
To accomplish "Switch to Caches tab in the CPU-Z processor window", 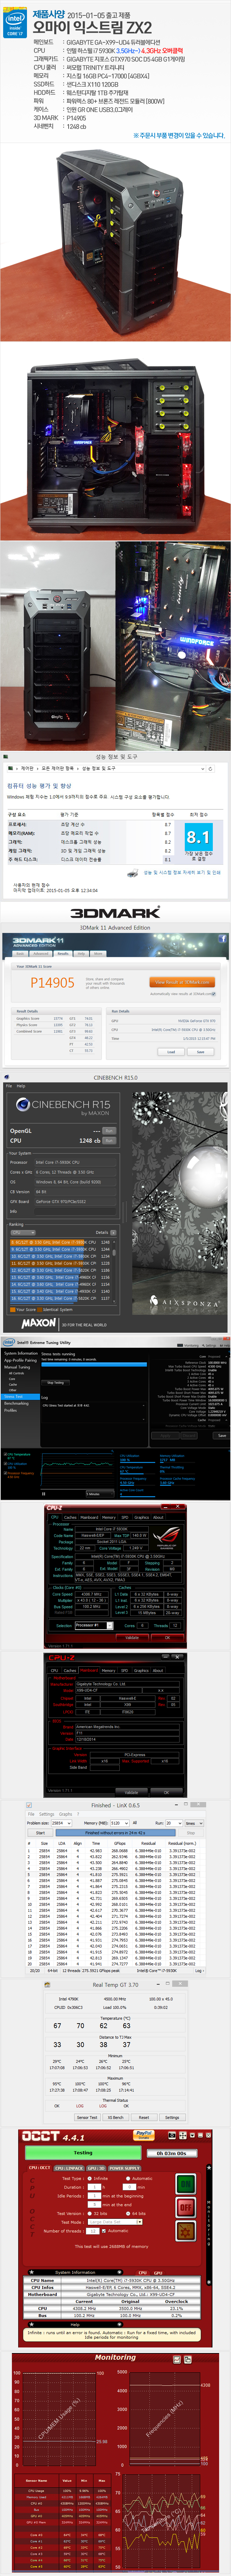I will 70,1517.
